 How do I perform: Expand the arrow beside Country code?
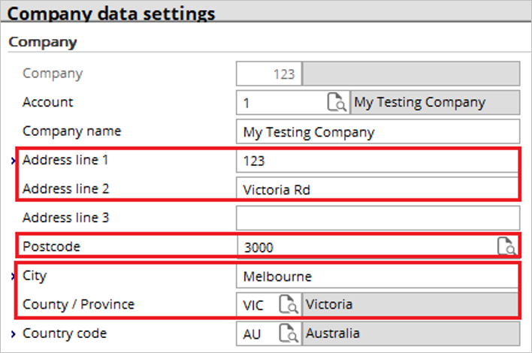(x=13, y=334)
